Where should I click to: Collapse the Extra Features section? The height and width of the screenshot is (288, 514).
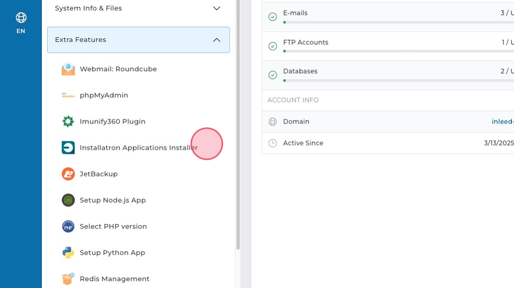click(x=138, y=40)
